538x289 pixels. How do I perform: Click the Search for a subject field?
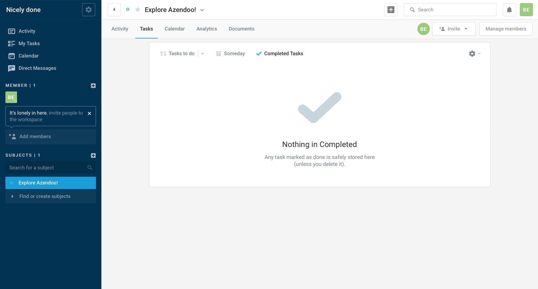51,168
